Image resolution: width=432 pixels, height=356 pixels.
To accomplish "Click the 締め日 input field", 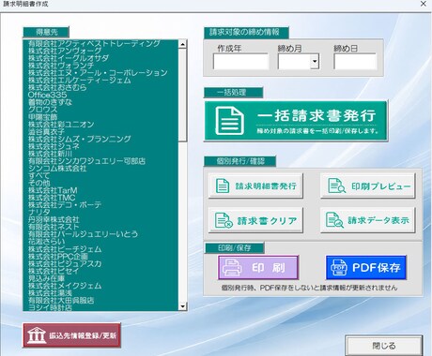I will 355,61.
